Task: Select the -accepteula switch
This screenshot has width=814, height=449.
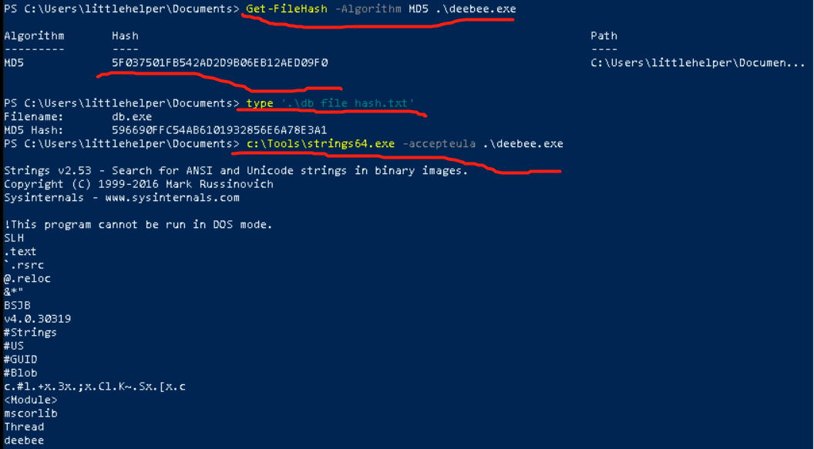Action: (438, 143)
